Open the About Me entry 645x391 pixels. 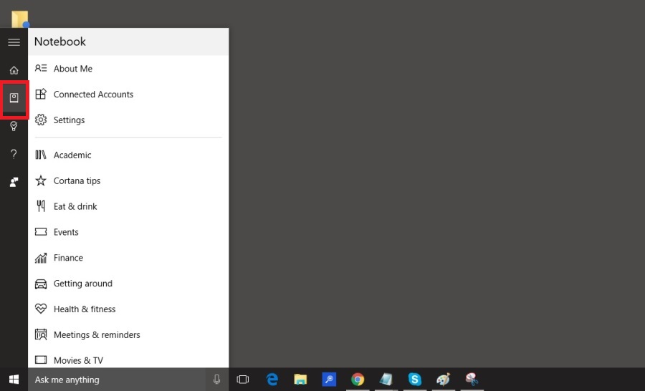tap(128, 69)
